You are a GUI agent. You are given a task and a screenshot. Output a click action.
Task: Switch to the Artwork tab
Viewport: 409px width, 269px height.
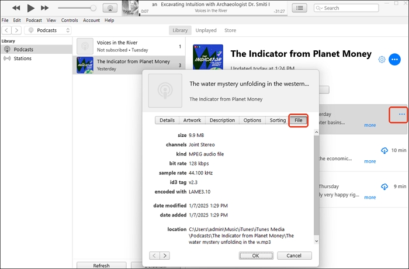(x=192, y=120)
